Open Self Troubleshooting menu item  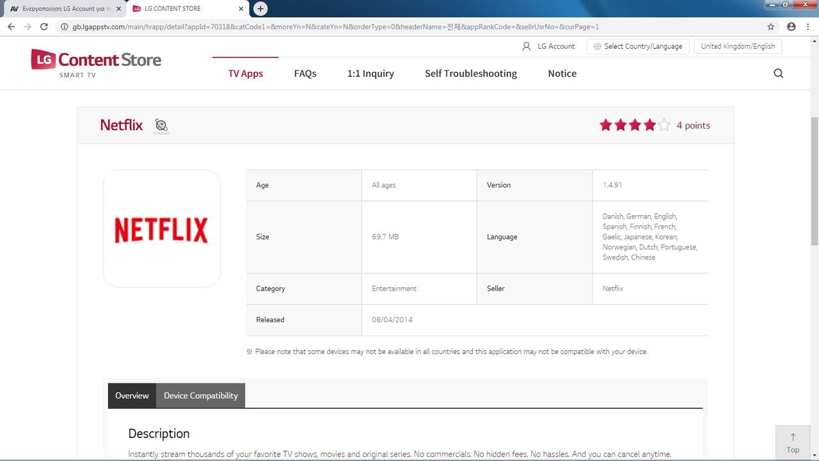tap(471, 74)
